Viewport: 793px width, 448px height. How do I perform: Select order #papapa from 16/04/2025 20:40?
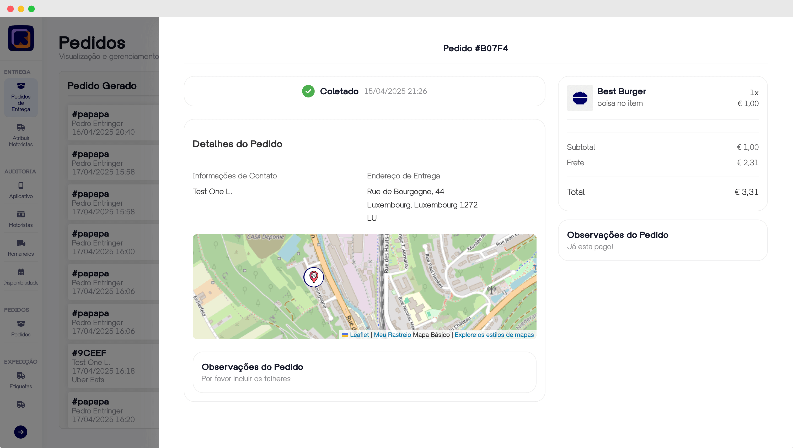pyautogui.click(x=113, y=123)
